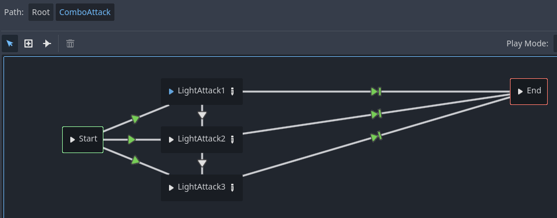Click play triangle on Start node
557x218 pixels.
[x=73, y=140]
